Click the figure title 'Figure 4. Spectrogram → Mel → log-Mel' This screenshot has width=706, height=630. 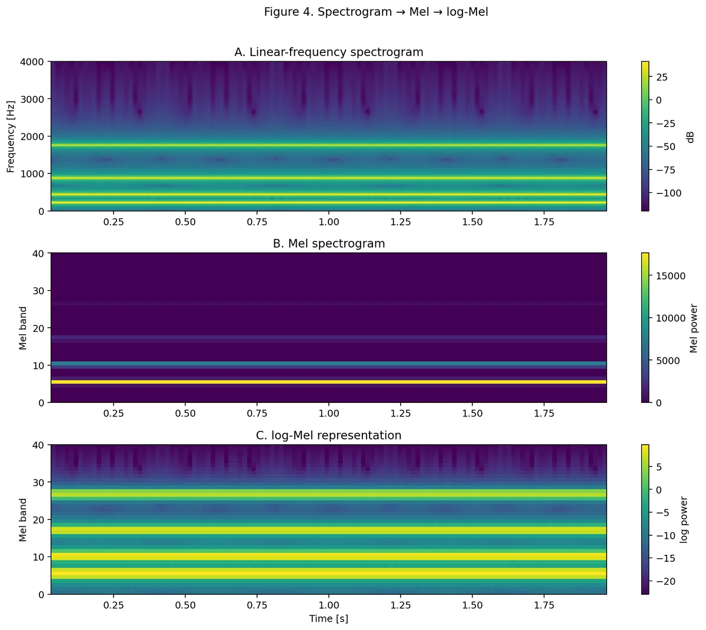376,12
